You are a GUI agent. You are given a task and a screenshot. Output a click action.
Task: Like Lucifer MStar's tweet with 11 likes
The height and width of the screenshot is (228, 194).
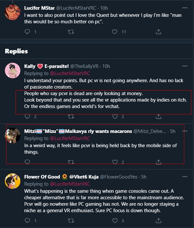[x=114, y=32]
